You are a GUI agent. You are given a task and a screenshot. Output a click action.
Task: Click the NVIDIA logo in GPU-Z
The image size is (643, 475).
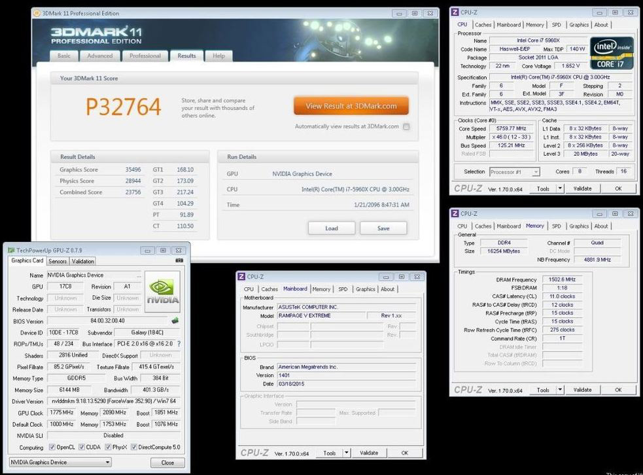tap(162, 292)
